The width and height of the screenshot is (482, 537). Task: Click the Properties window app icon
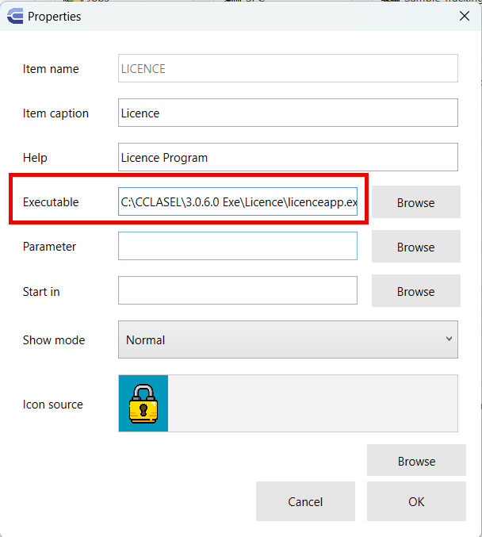click(x=15, y=16)
